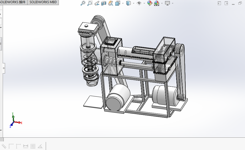
Task: Click the angle measurement icon
Action: pos(40,147)
